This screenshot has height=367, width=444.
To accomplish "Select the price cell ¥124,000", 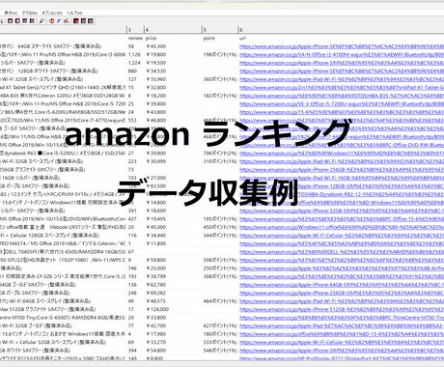I will tap(157, 309).
